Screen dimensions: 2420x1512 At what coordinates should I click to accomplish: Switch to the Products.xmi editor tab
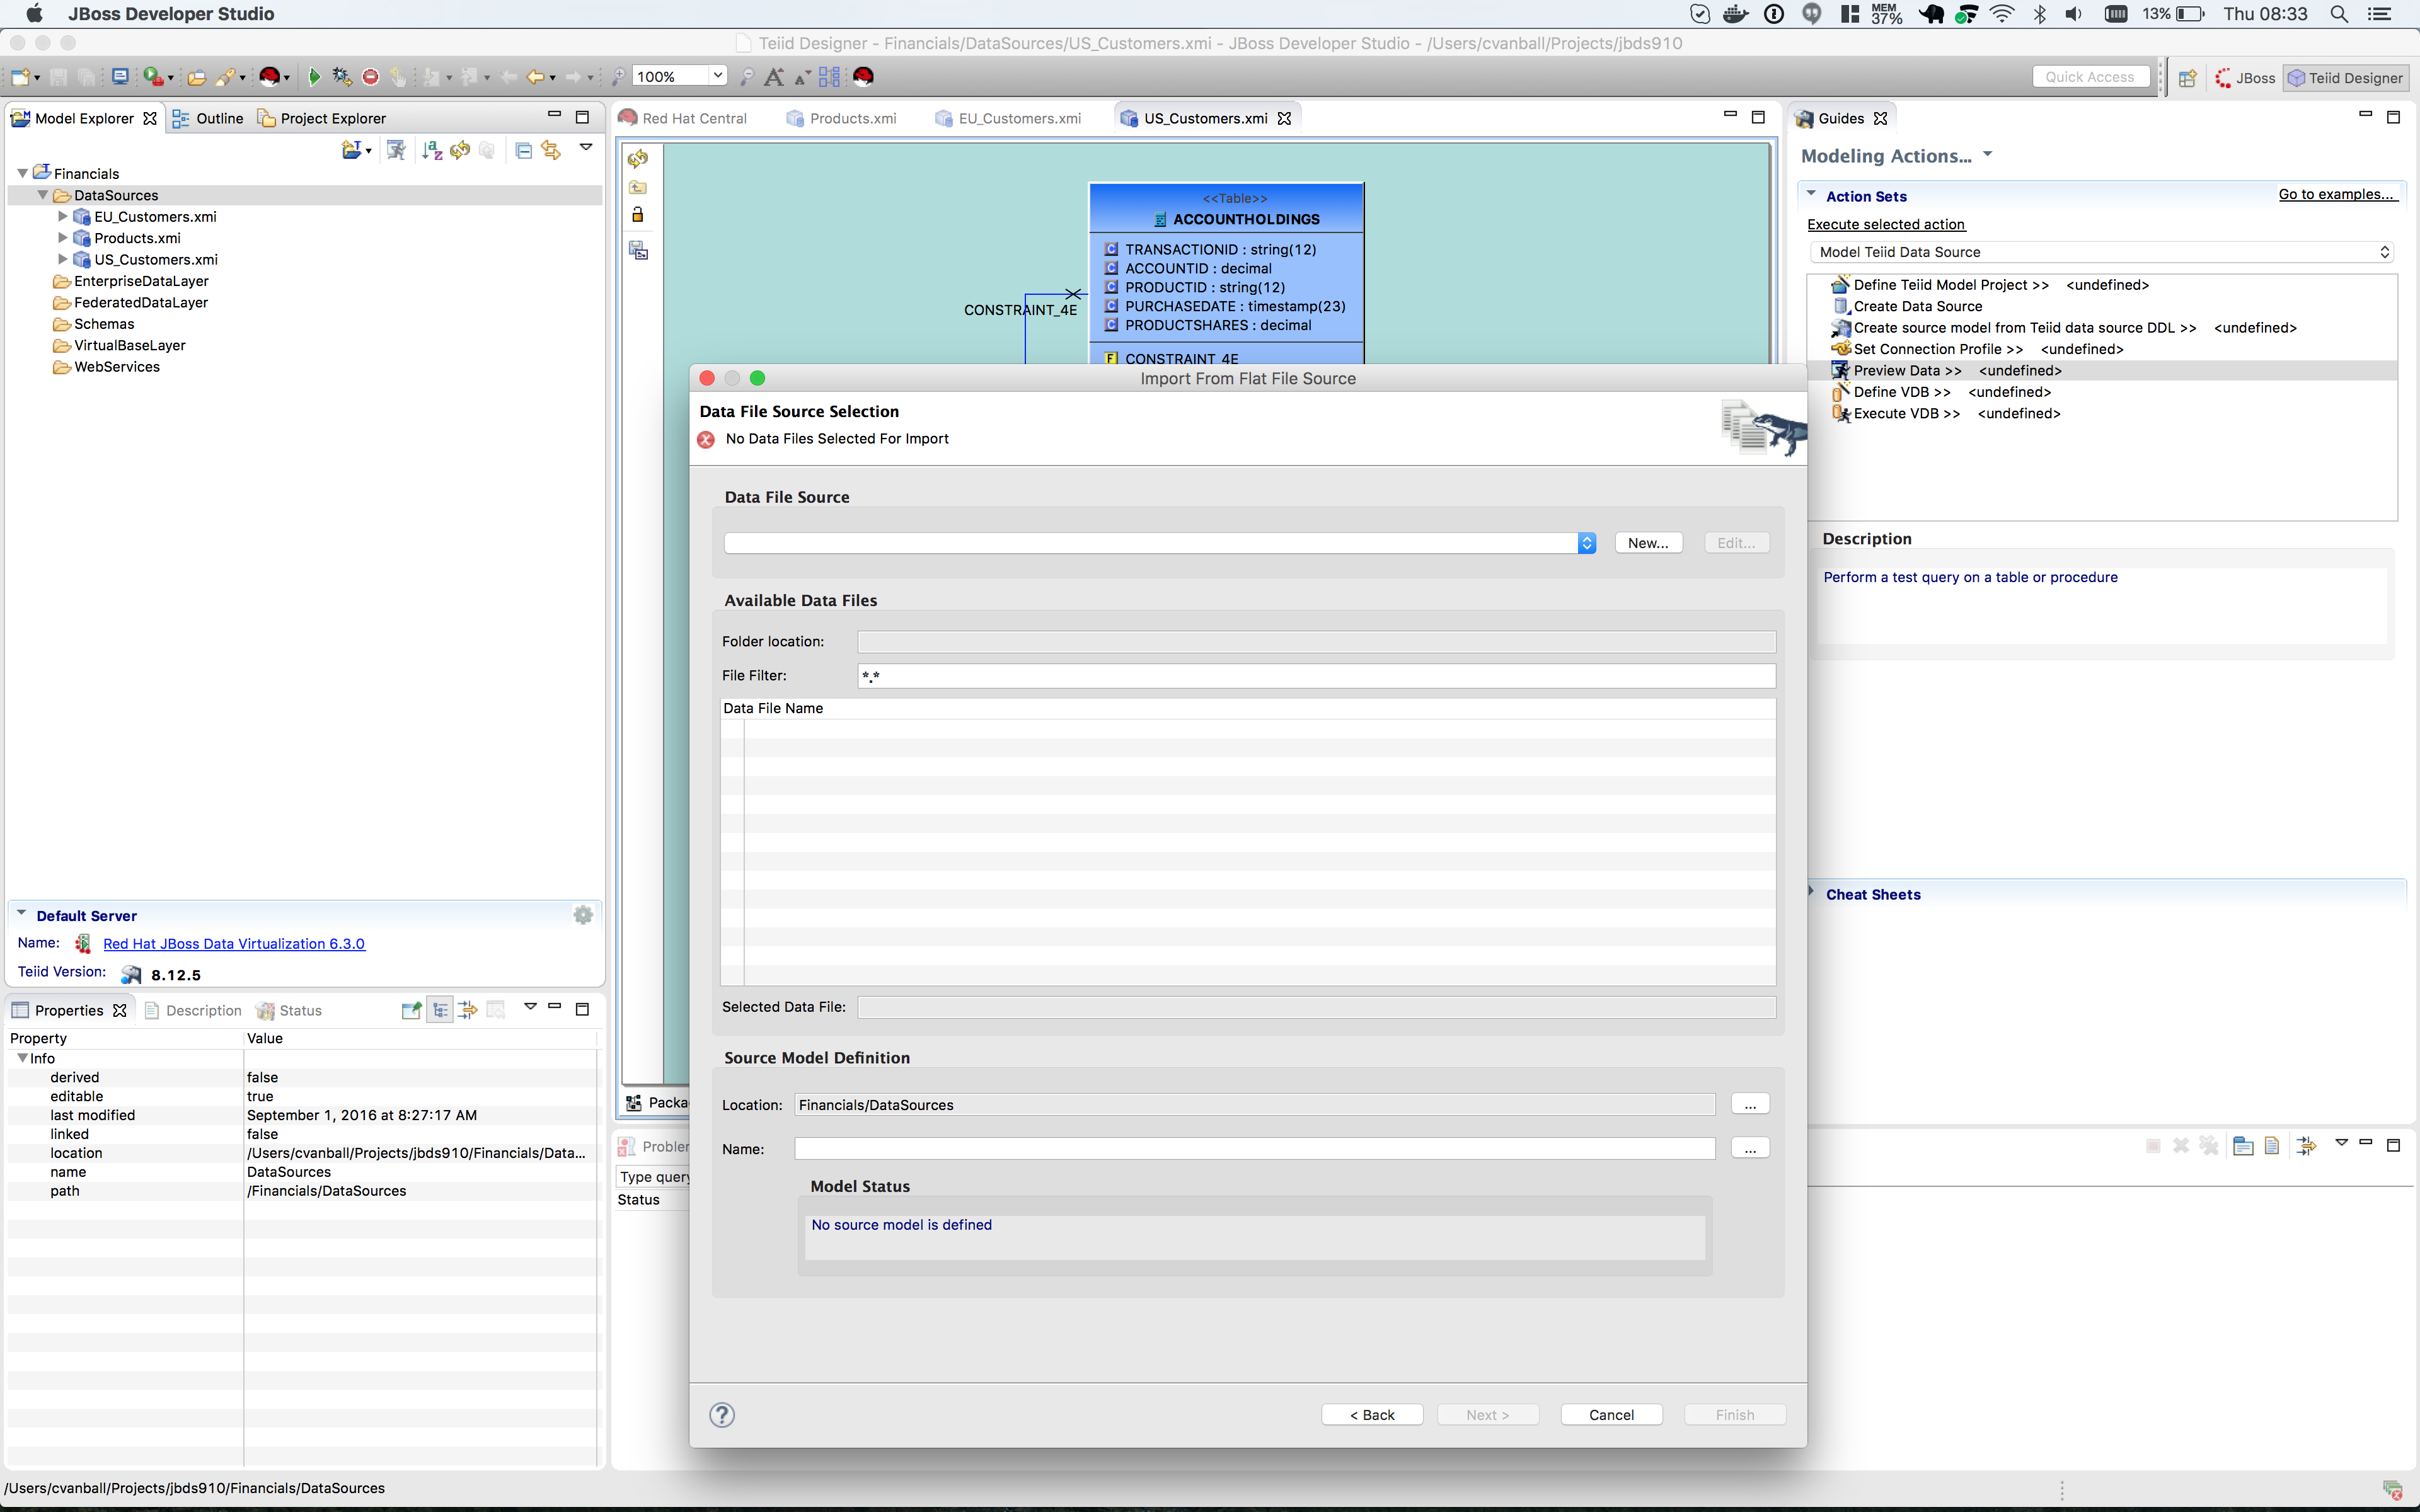click(x=852, y=118)
